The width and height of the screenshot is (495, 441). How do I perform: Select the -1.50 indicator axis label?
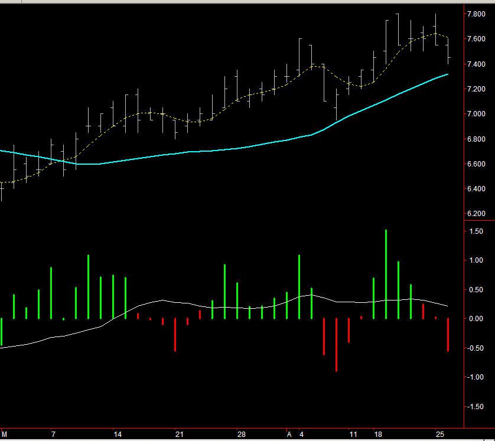(476, 407)
